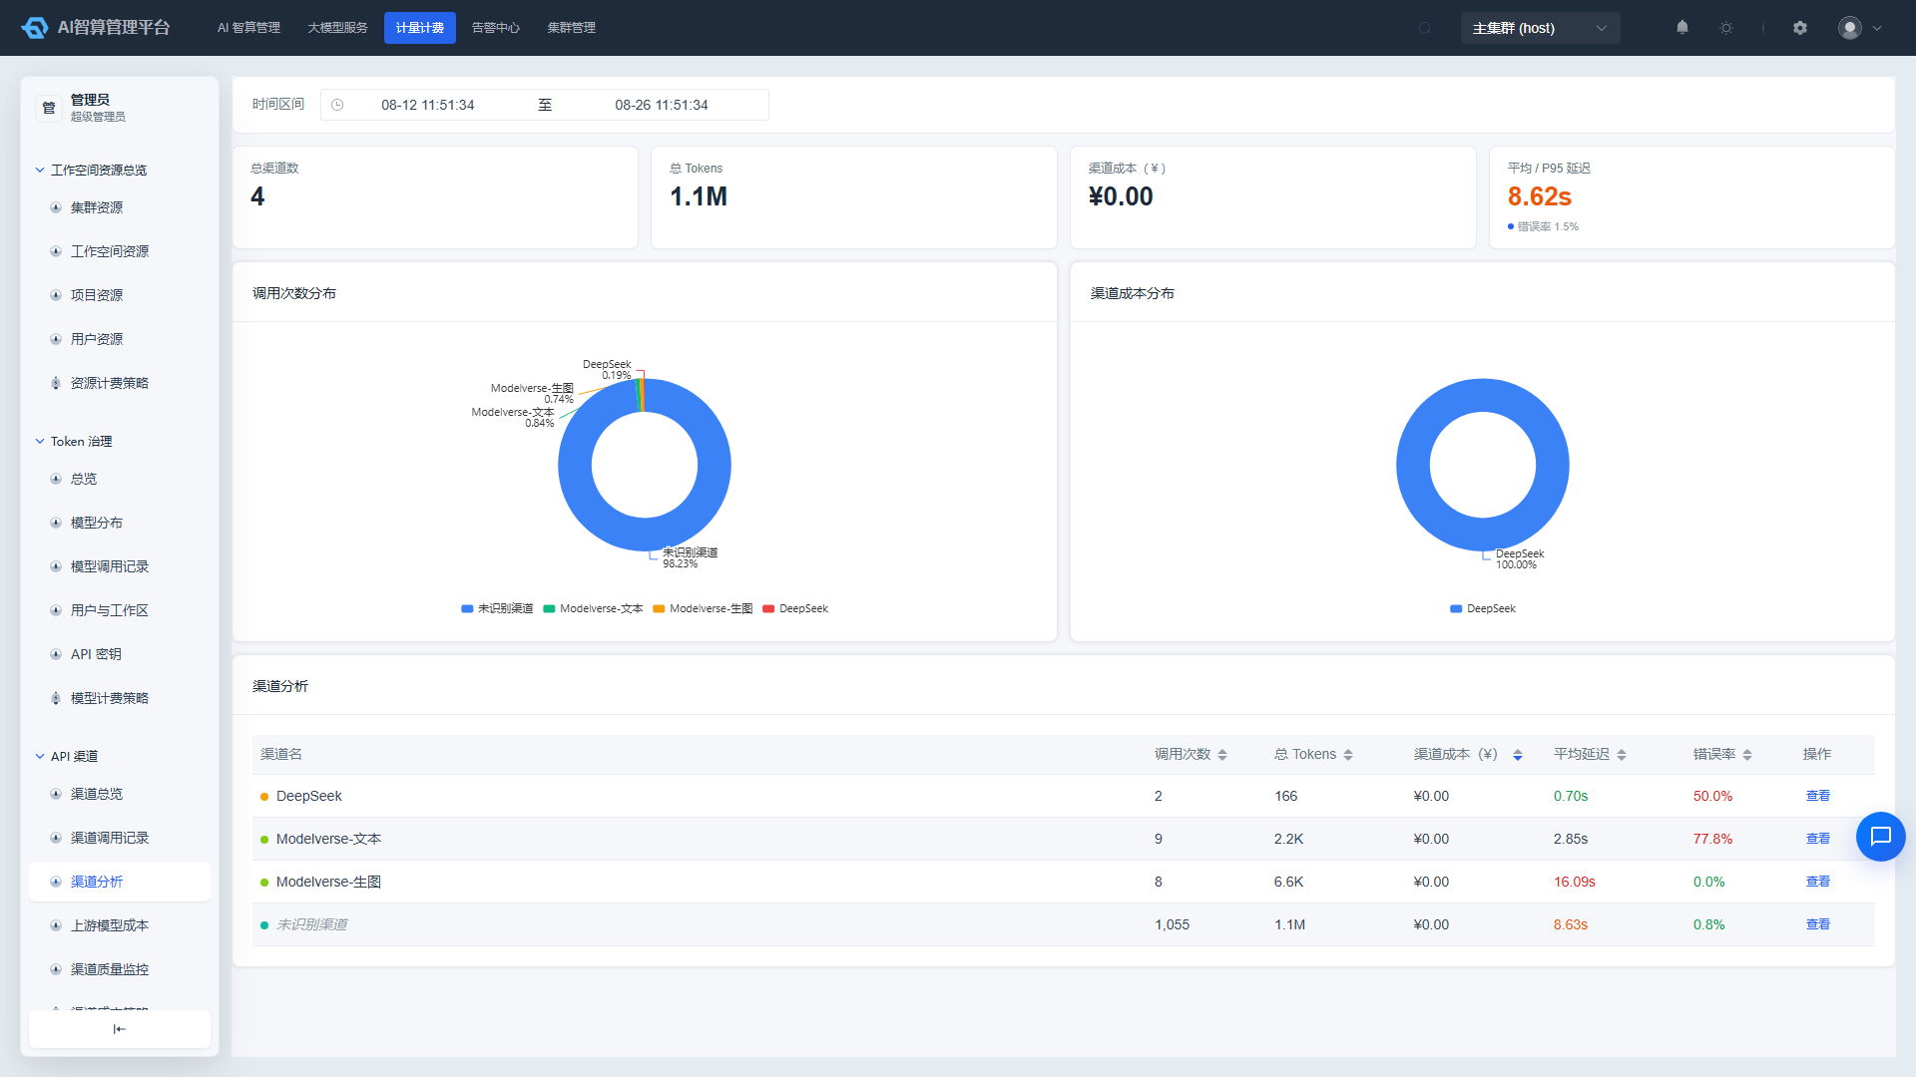Toggle 未识别渠道 legend in call distribution chart

coord(497,608)
